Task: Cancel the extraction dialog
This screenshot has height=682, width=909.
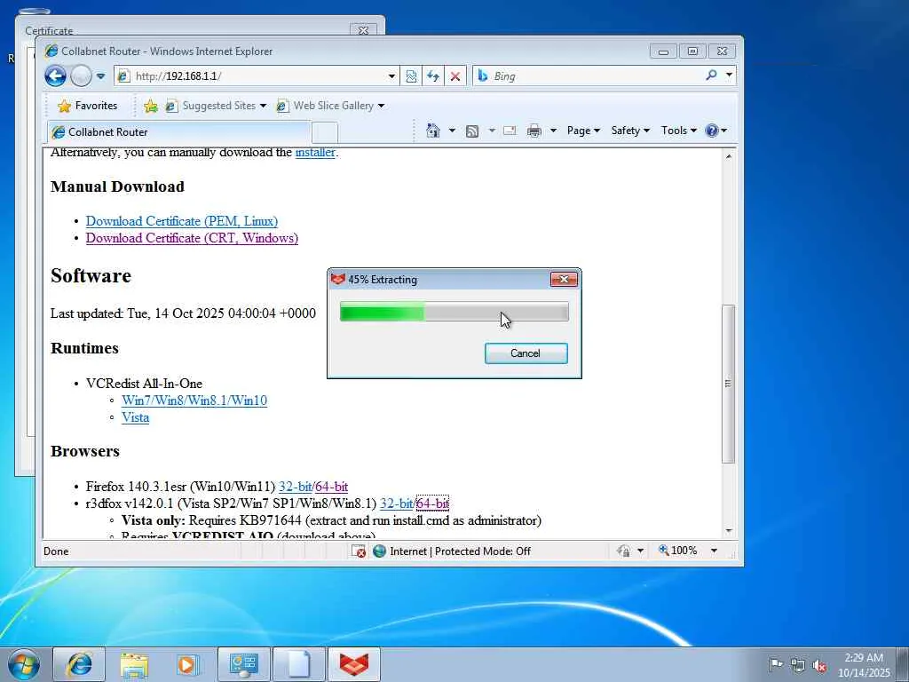Action: pos(526,353)
